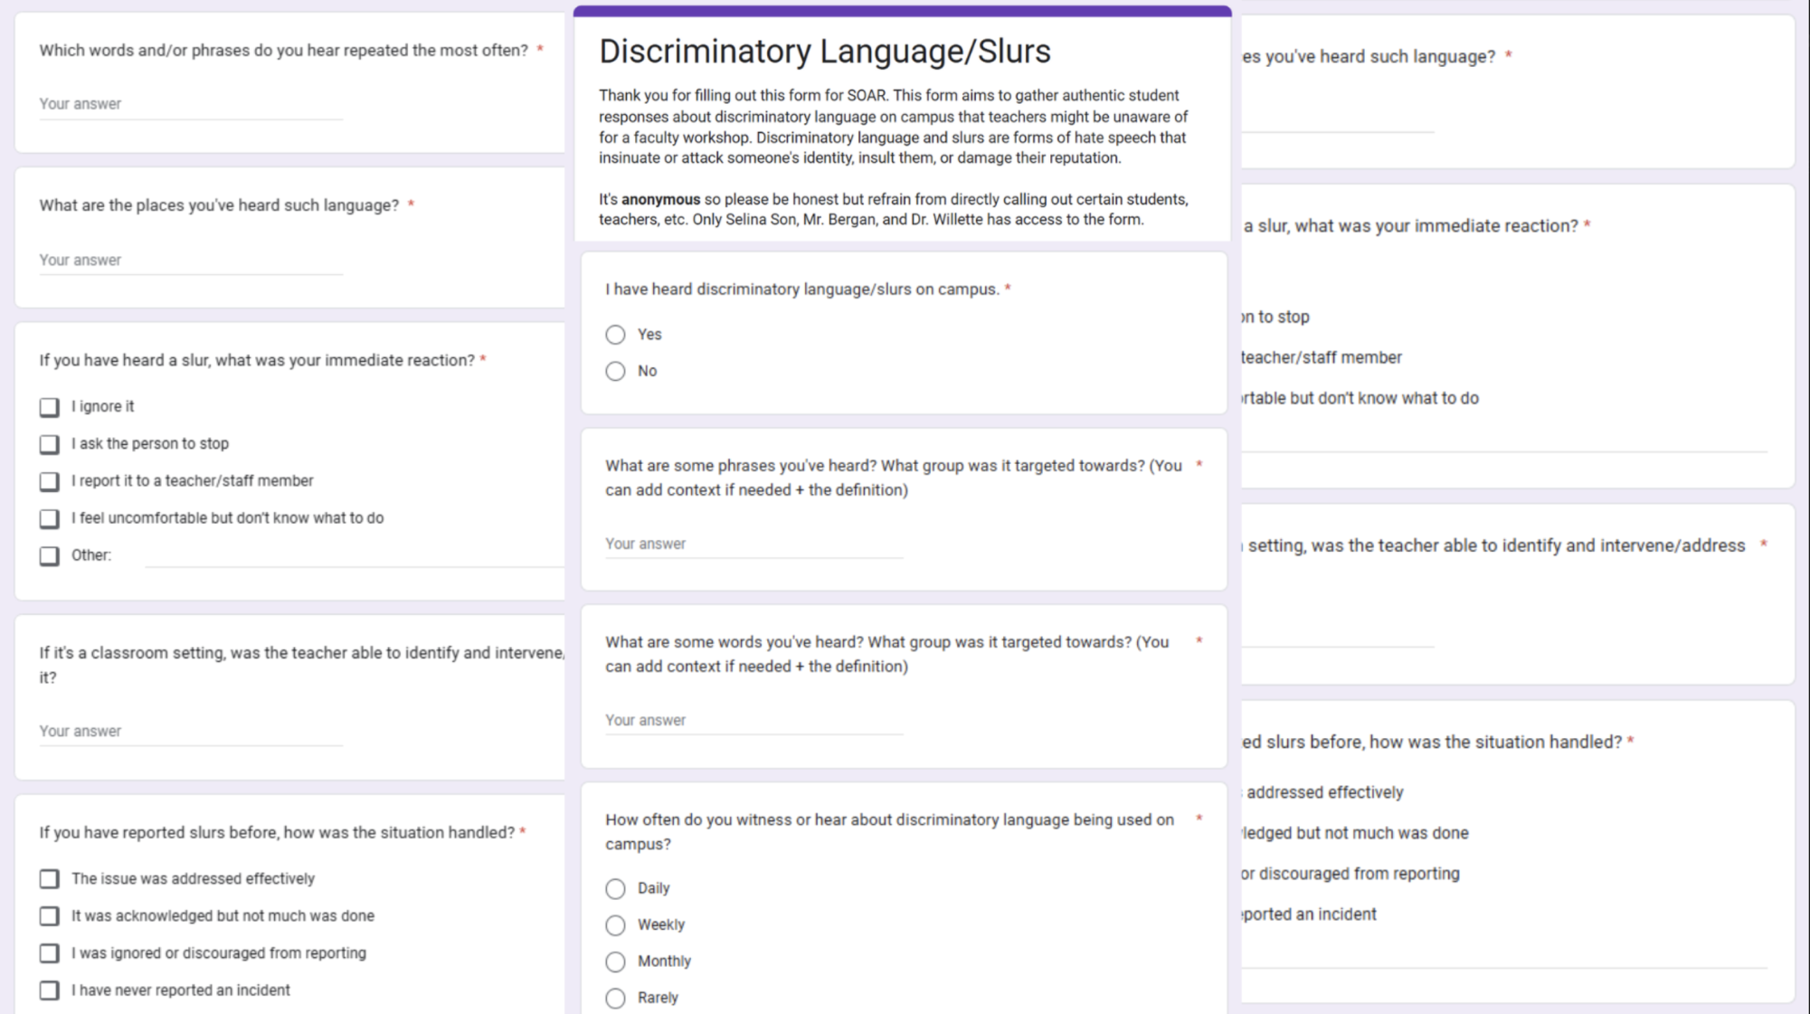Viewport: 1810px width, 1014px height.
Task: Click the bold word 'anonymous' in description
Action: pos(660,199)
